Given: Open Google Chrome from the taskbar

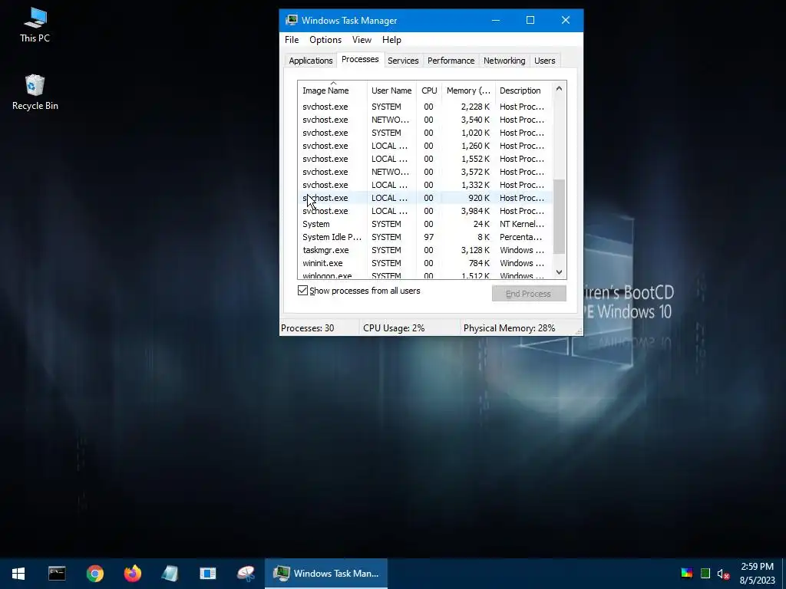Looking at the screenshot, I should tap(94, 574).
